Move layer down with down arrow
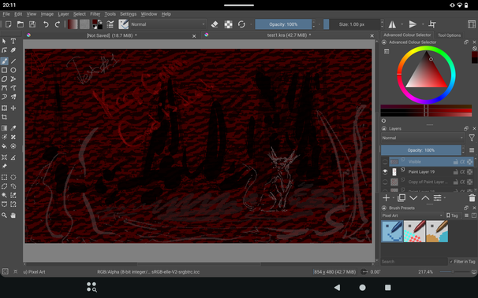Image resolution: width=478 pixels, height=298 pixels. [x=413, y=198]
